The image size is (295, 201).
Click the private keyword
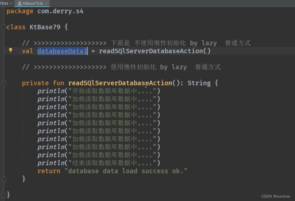point(35,83)
